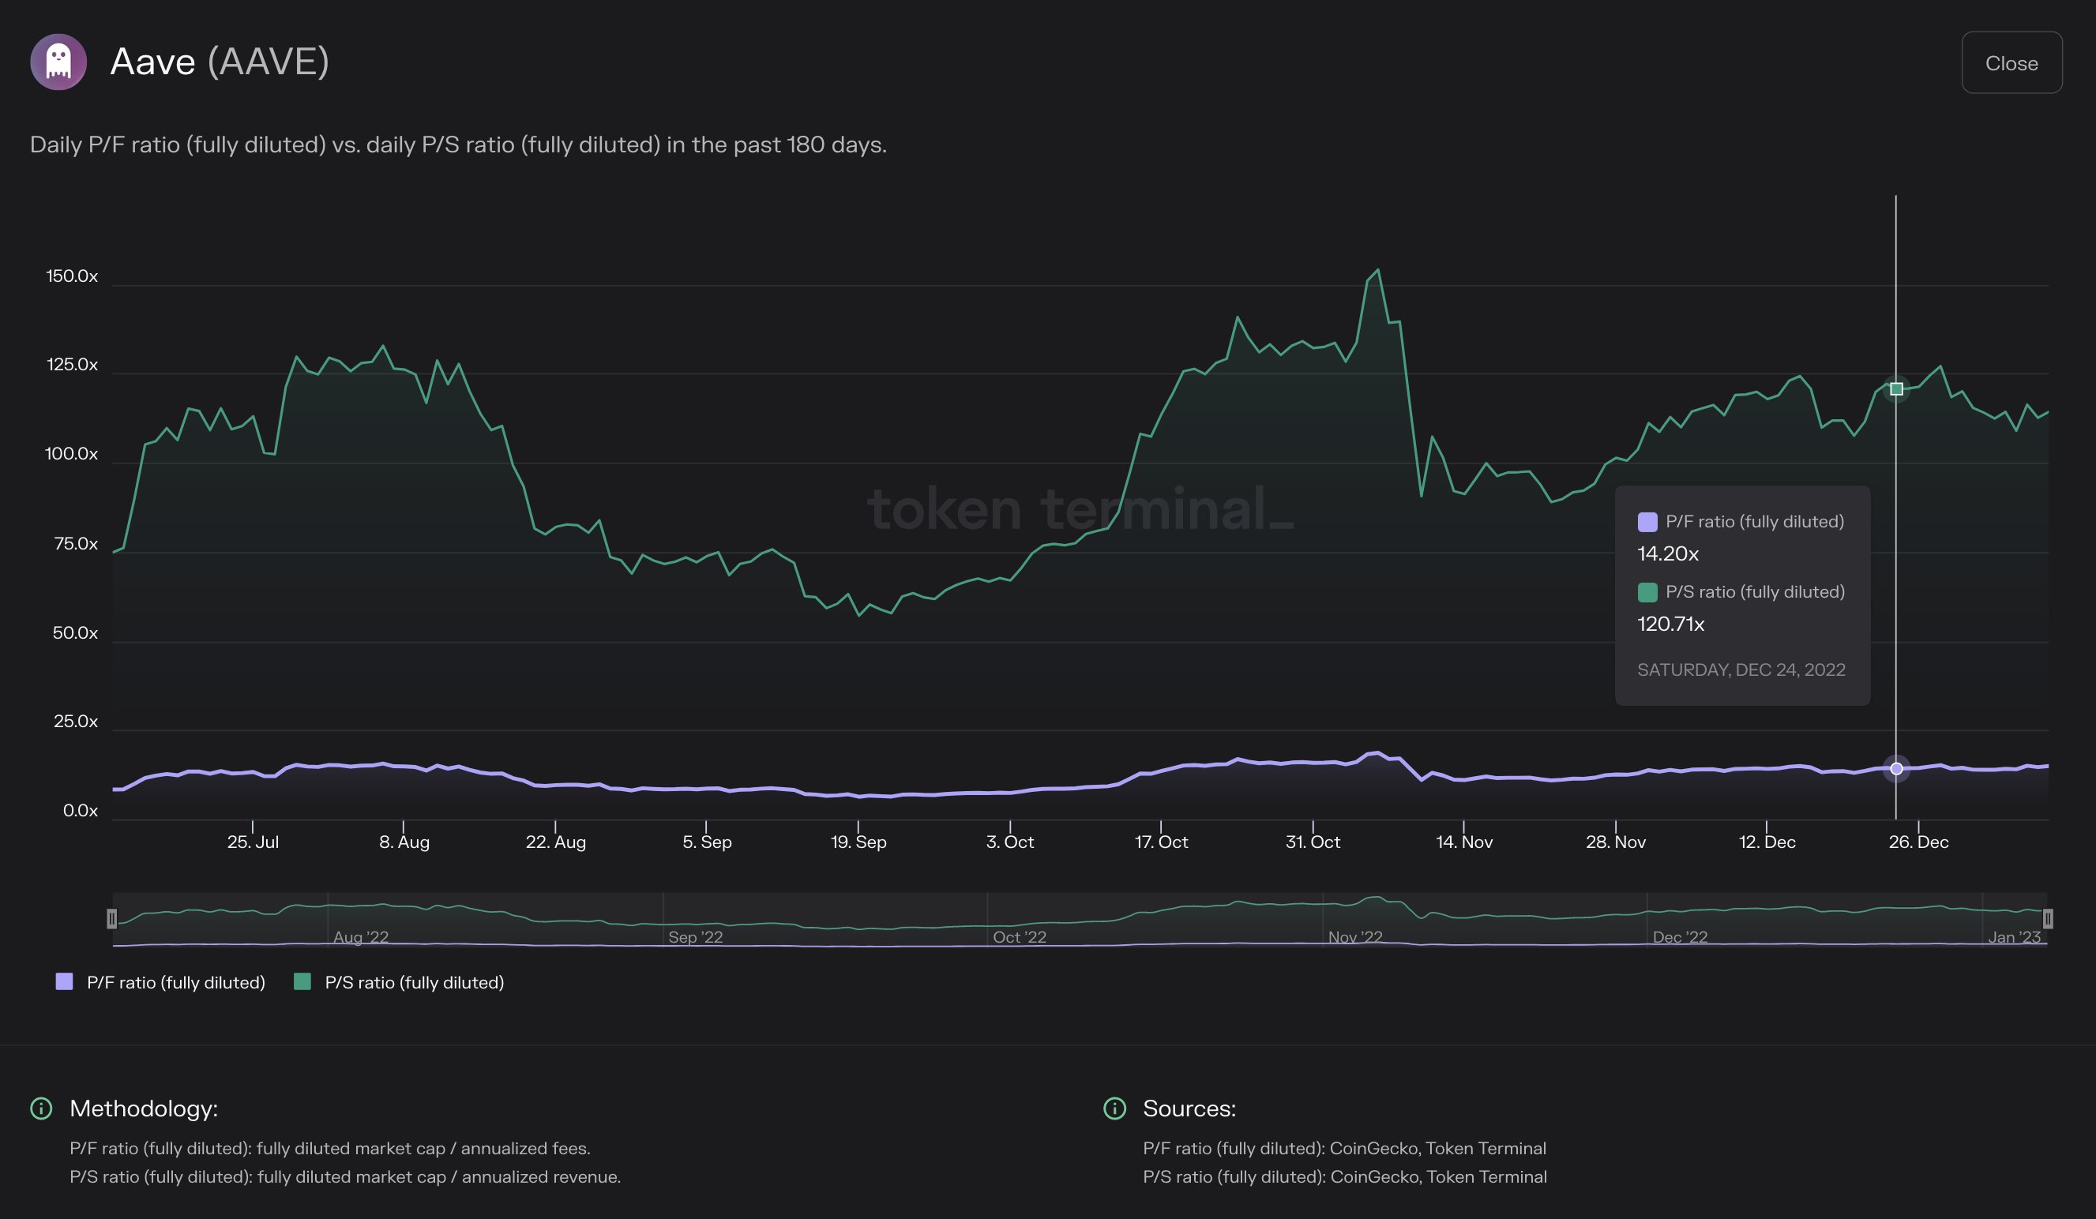Click the Aave (AAVE) title text
The image size is (2096, 1219).
coord(220,62)
